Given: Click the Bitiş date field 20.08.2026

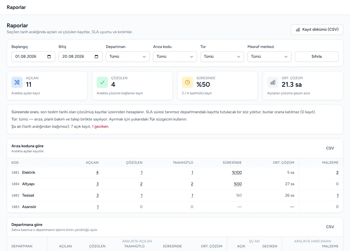Looking at the screenshot, I should tap(80, 57).
